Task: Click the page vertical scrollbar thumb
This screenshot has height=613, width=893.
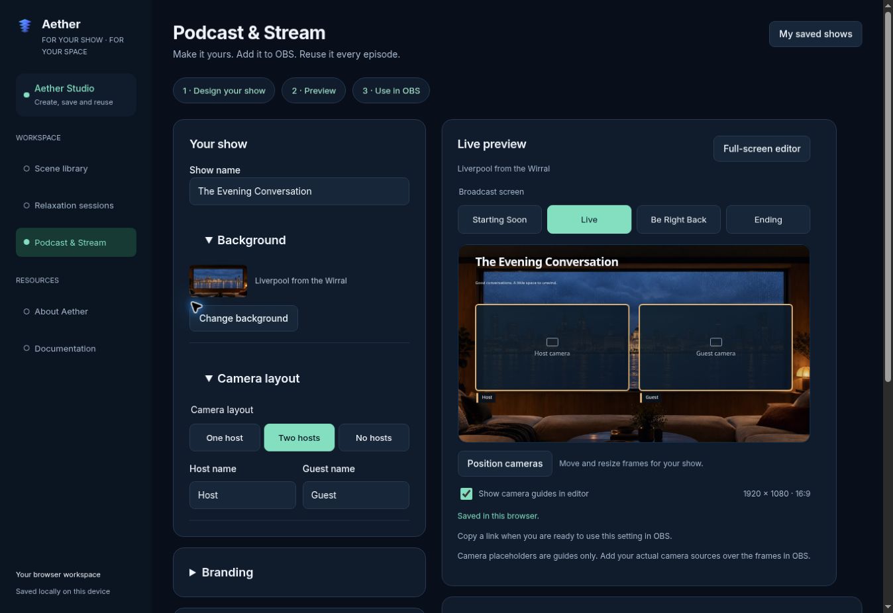Action: pyautogui.click(x=888, y=195)
